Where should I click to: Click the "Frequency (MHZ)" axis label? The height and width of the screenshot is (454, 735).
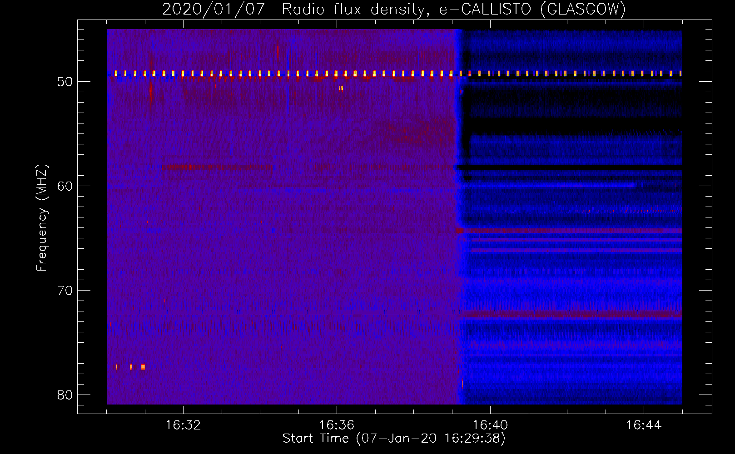pyautogui.click(x=41, y=218)
